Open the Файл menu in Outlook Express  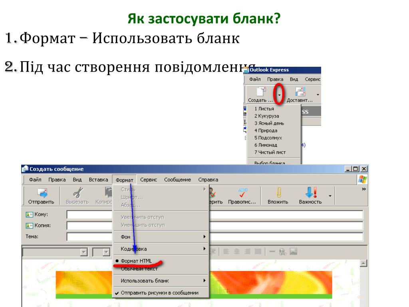coord(255,79)
